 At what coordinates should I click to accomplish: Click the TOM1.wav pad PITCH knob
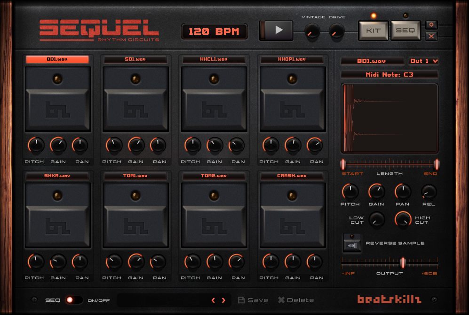click(x=114, y=262)
